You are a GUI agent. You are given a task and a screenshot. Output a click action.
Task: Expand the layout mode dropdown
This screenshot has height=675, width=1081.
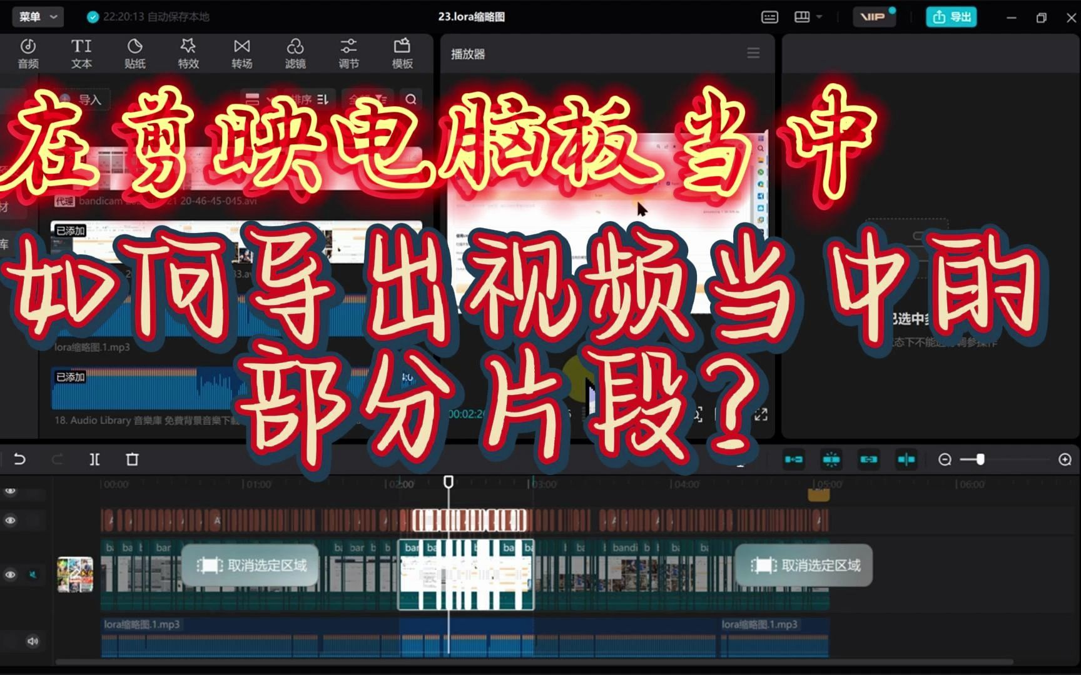pos(808,17)
